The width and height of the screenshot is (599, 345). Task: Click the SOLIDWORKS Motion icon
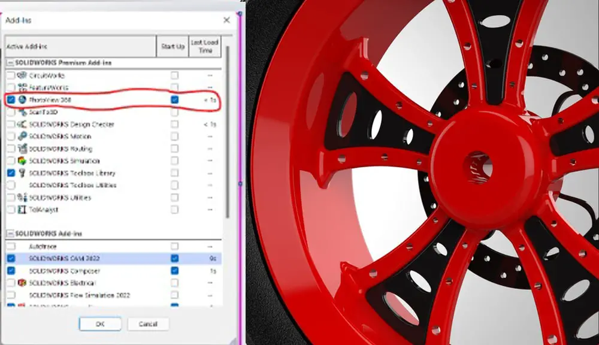click(x=22, y=136)
